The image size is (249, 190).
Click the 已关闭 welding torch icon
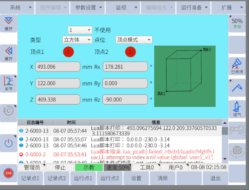tap(237, 66)
